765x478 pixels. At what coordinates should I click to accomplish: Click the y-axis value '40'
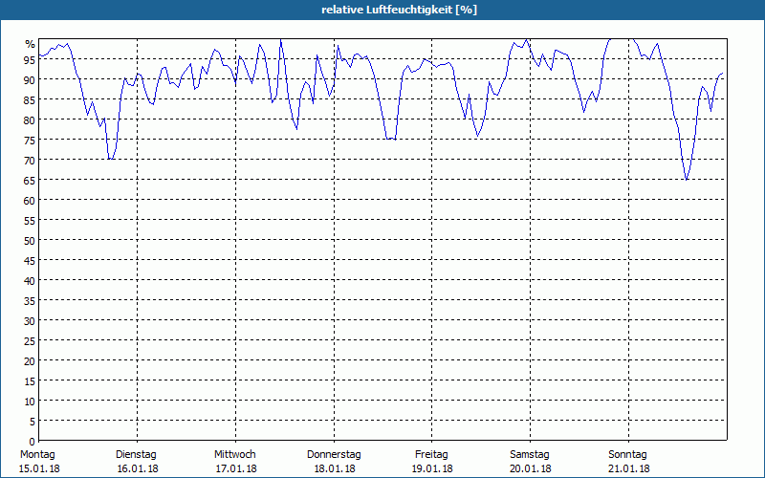tap(30, 281)
